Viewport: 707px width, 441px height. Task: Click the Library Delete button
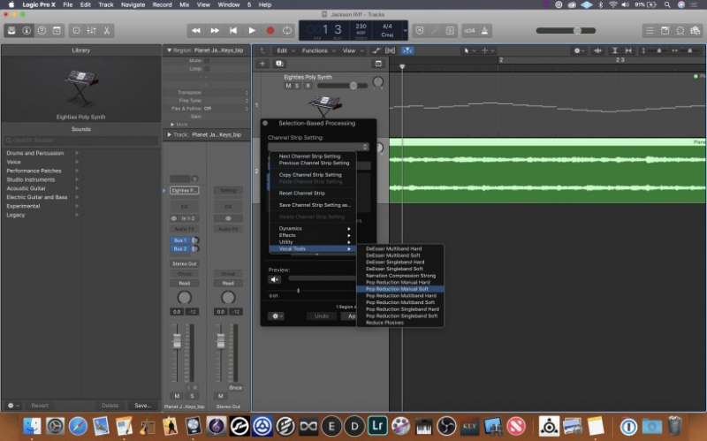click(110, 406)
